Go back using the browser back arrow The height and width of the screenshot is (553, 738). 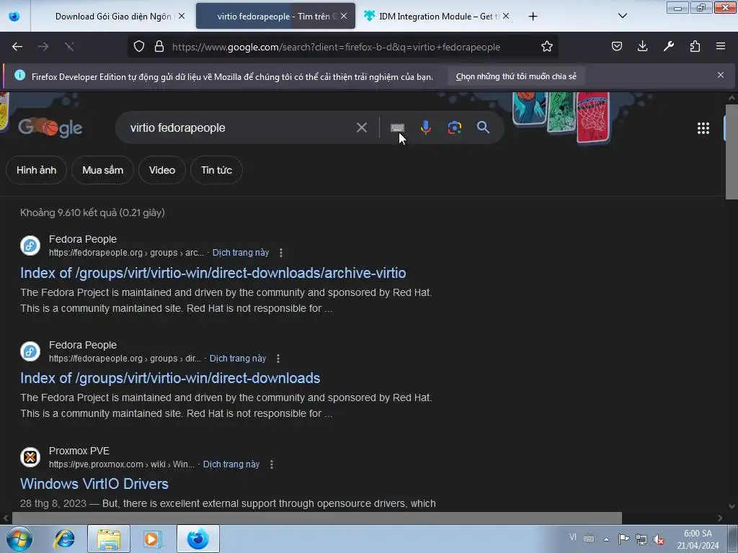17,47
